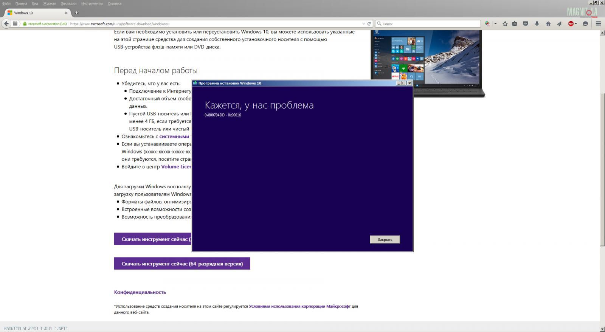605x332 pixels.
Task: Click the green padlock site identity icon
Action: (x=25, y=23)
